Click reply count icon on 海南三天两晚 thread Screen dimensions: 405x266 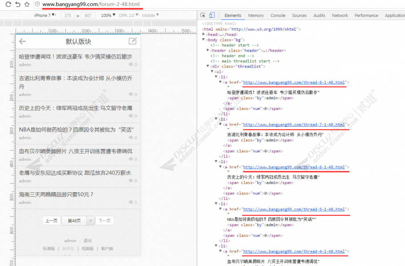131,202
